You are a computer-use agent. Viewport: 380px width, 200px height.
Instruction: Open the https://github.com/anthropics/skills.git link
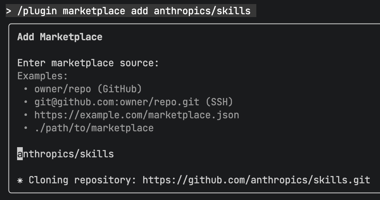tap(256, 180)
